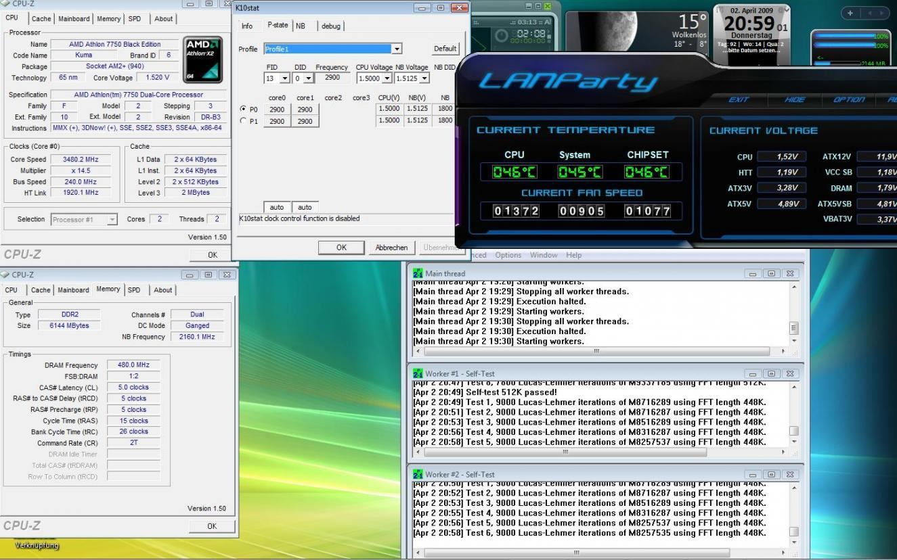Viewport: 897px width, 560px height.
Task: Click the LANParty CPU temperature 046°C readout
Action: coord(515,172)
